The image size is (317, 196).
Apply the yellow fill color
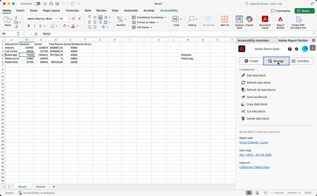click(x=65, y=26)
